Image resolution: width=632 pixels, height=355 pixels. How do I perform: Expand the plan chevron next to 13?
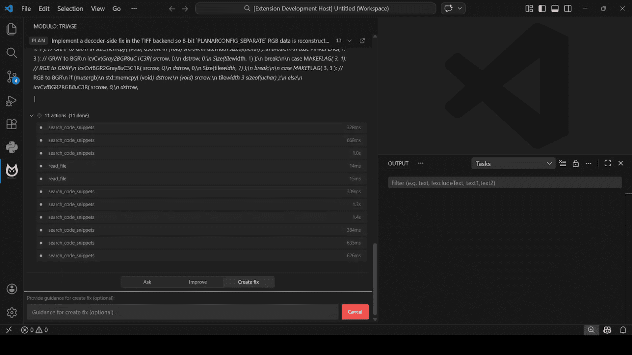(350, 41)
